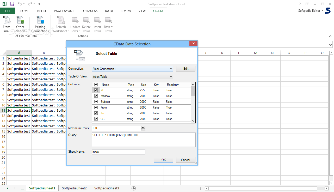
Task: Switch to the REVIEW tab
Action: tap(126, 11)
